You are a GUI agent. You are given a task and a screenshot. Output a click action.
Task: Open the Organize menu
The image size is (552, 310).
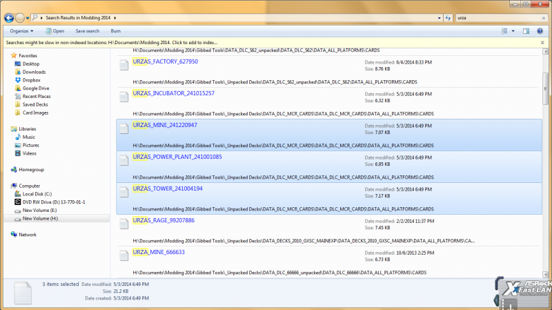point(21,31)
